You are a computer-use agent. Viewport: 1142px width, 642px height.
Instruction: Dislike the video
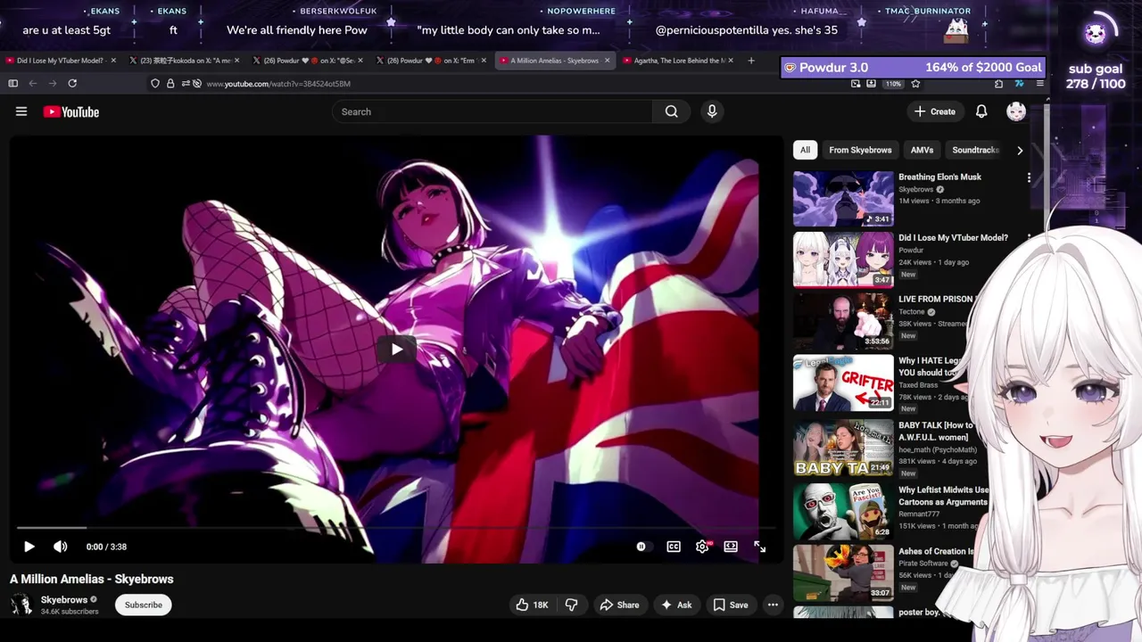point(572,605)
